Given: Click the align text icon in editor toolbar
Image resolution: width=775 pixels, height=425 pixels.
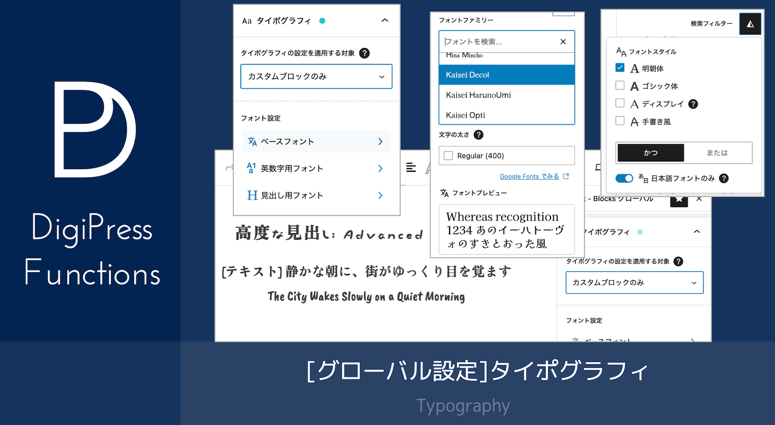Looking at the screenshot, I should [411, 167].
